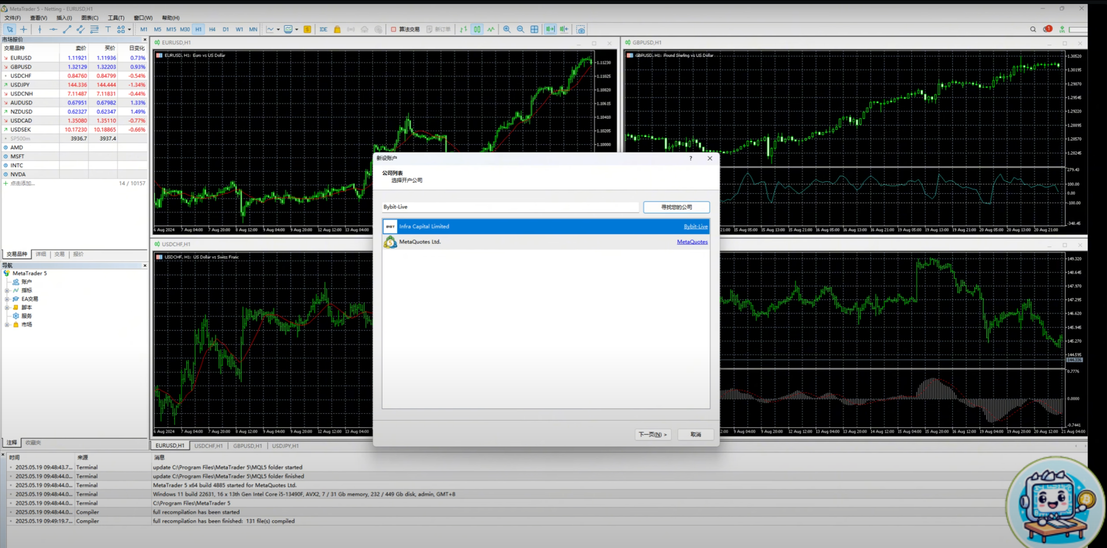Expand 脚本 node in navigator
This screenshot has height=548, width=1107.
coord(7,308)
